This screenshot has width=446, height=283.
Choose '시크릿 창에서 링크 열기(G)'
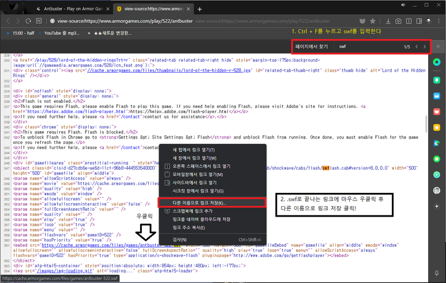pyautogui.click(x=213, y=191)
